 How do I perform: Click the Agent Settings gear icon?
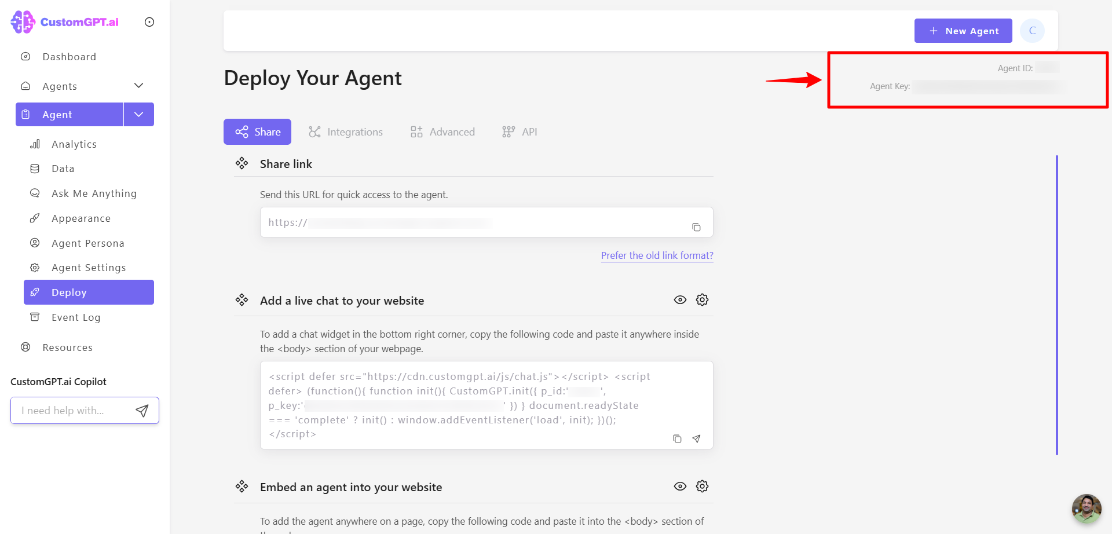point(35,268)
